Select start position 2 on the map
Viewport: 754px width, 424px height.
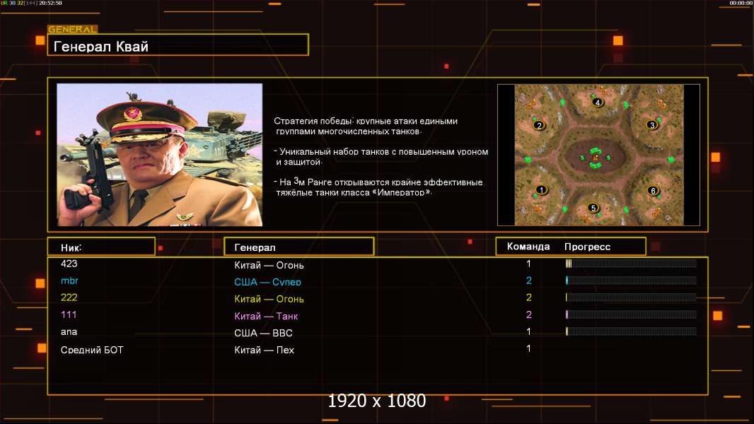[x=539, y=125]
